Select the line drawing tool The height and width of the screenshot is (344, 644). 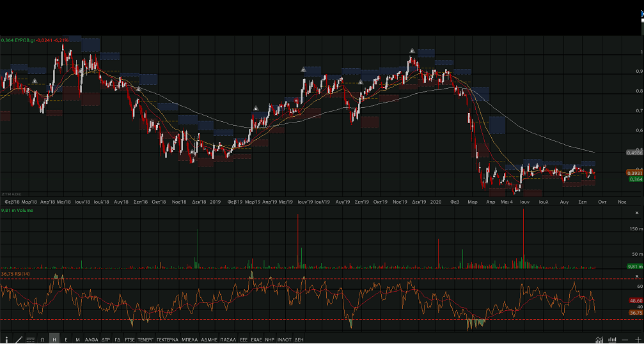(x=18, y=340)
